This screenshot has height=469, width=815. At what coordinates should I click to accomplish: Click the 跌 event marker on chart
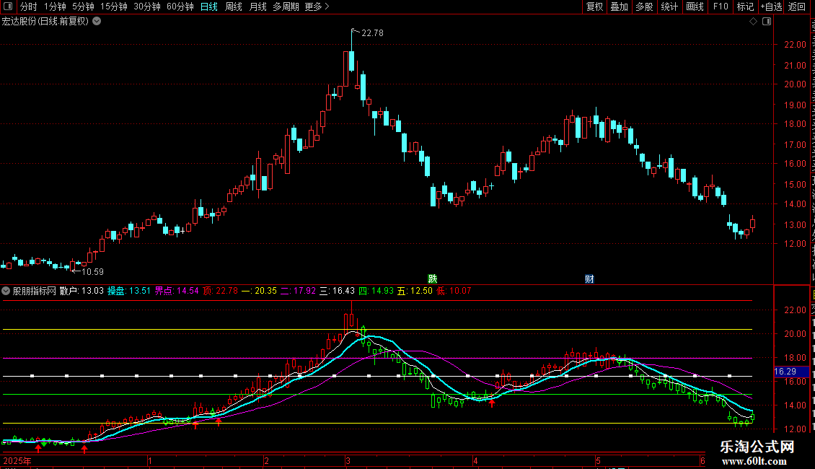(x=433, y=279)
